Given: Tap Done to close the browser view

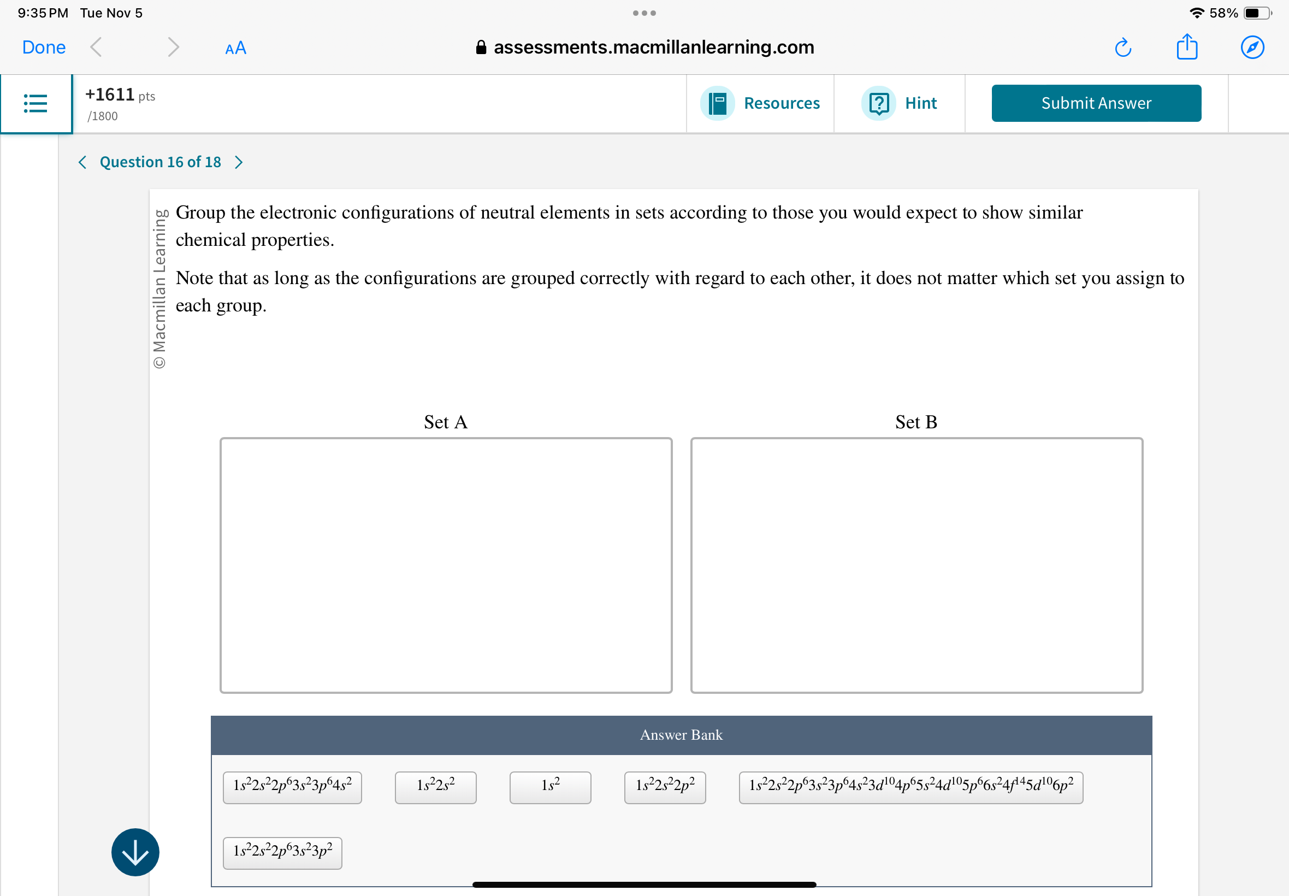Looking at the screenshot, I should tap(44, 47).
